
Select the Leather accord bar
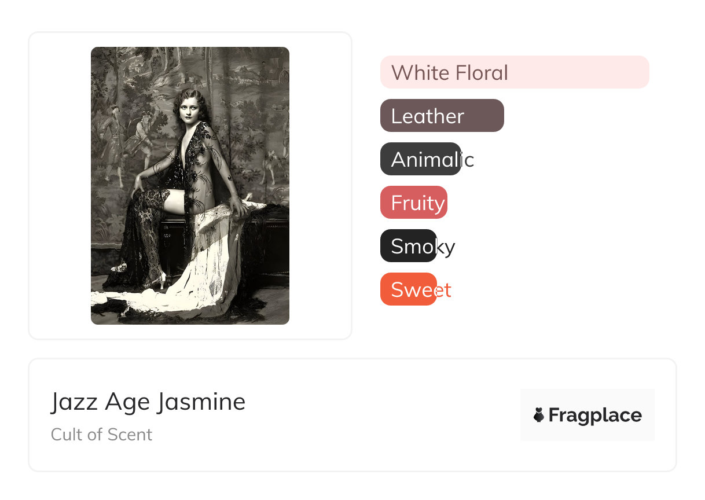(x=442, y=116)
